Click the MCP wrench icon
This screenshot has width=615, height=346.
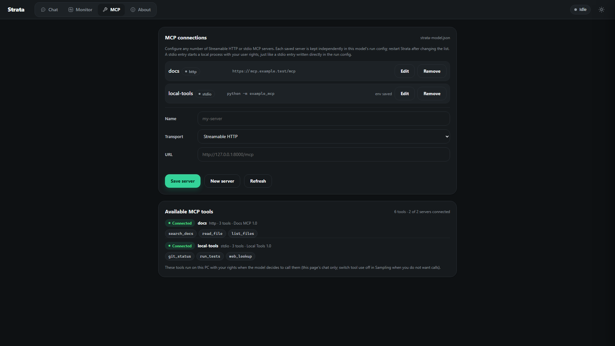(105, 10)
